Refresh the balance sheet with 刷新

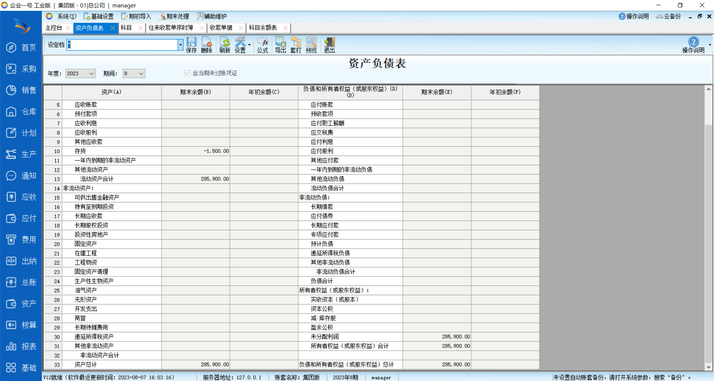225,45
